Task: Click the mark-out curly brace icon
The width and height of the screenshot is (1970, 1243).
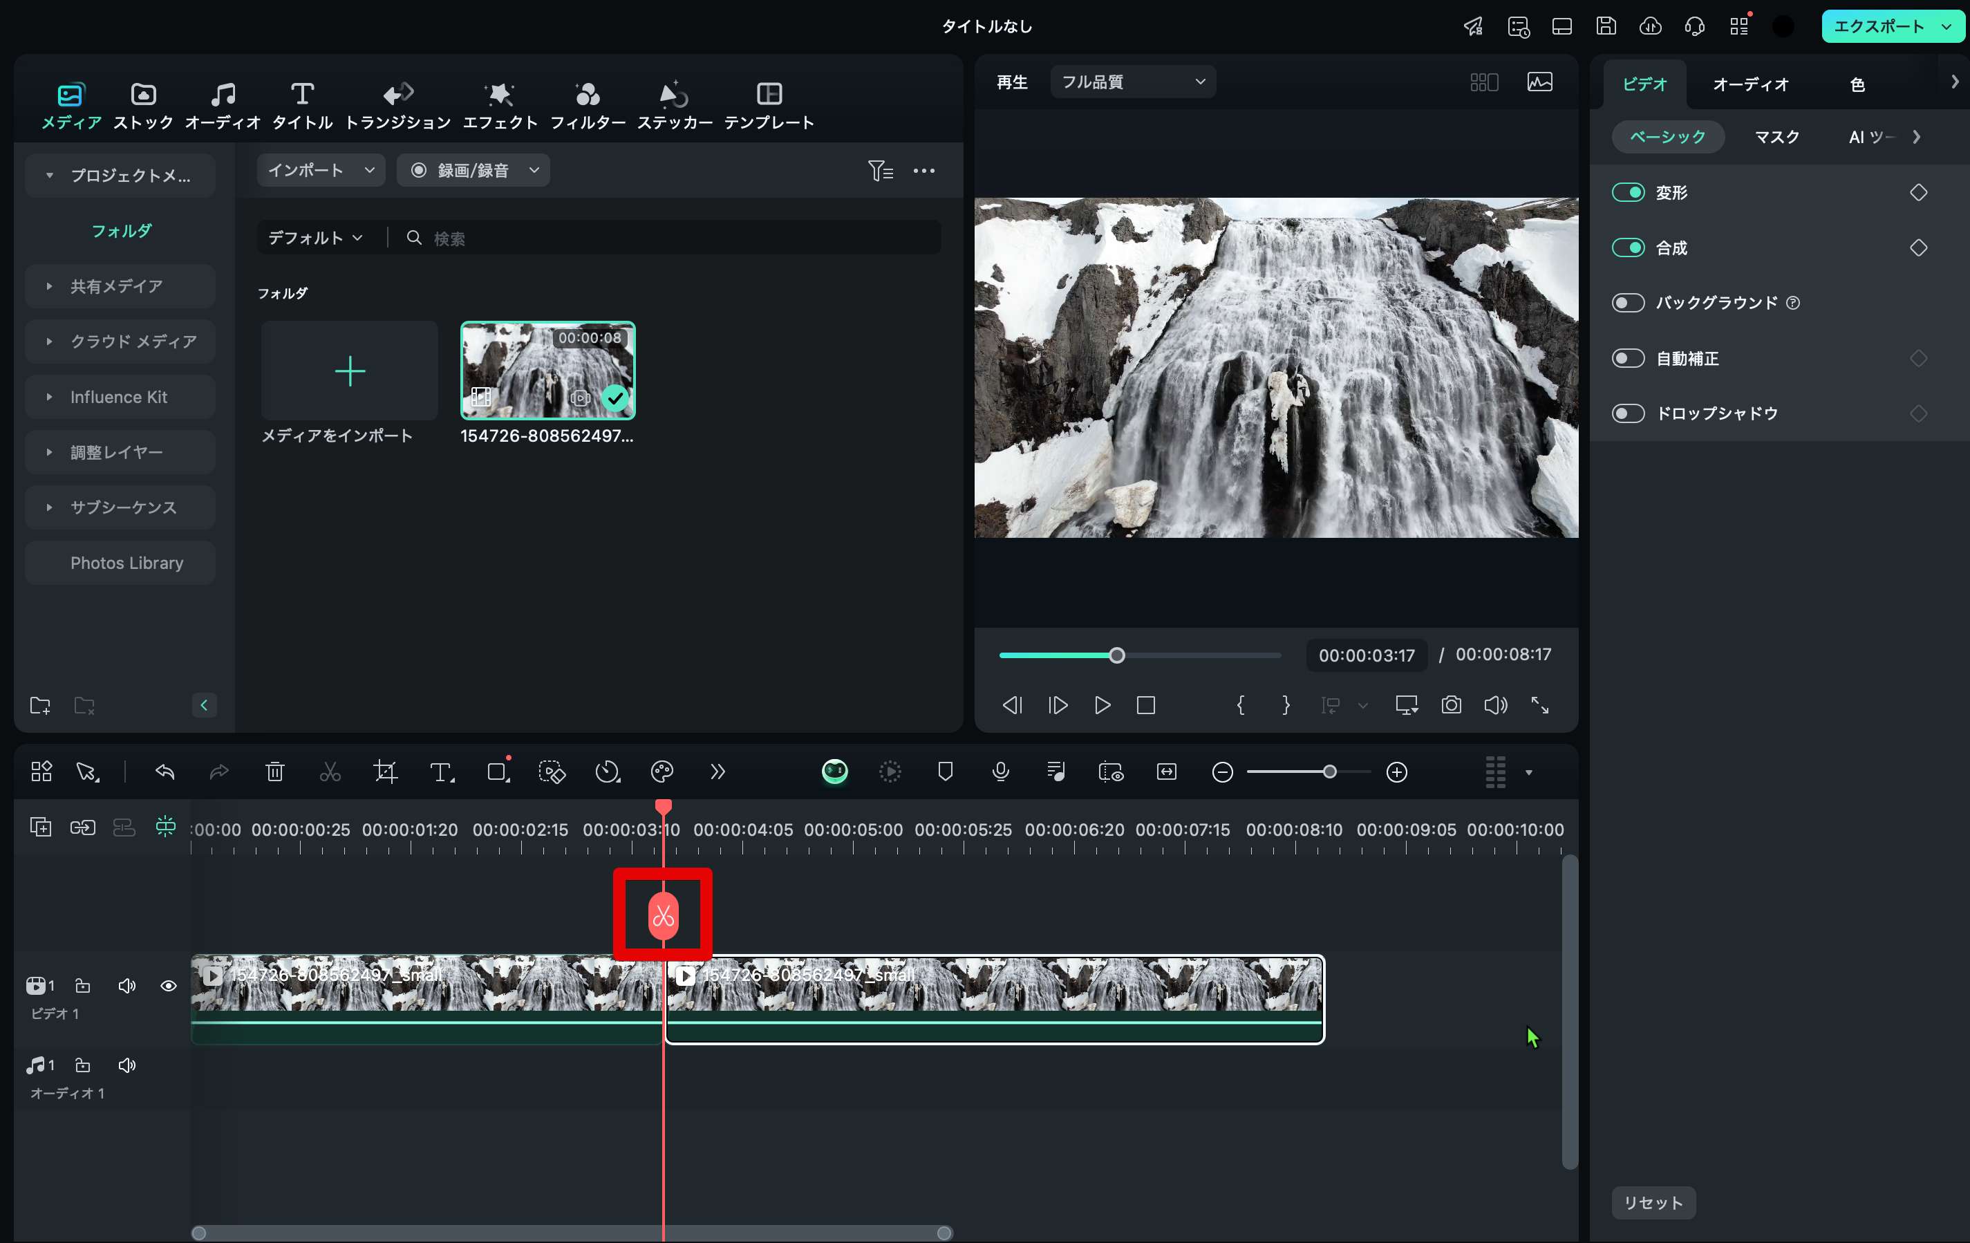Action: (1285, 704)
